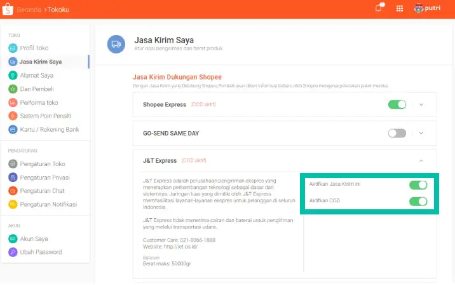The image size is (455, 285).
Task: Click the Pengaturan Privasi lock icon
Action: [13, 177]
